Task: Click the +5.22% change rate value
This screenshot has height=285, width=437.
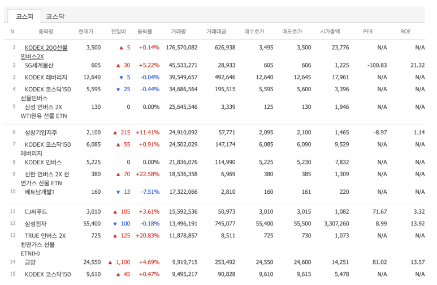Action: coord(149,65)
